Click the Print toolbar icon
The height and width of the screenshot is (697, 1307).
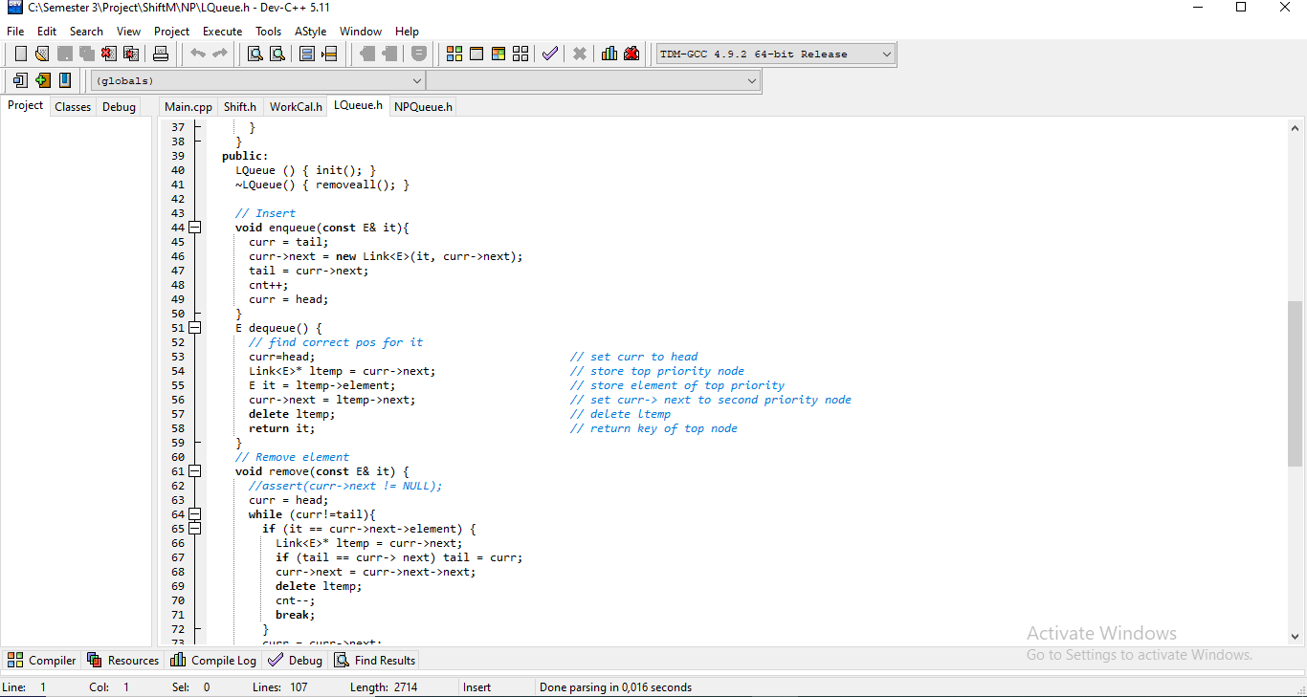point(161,54)
